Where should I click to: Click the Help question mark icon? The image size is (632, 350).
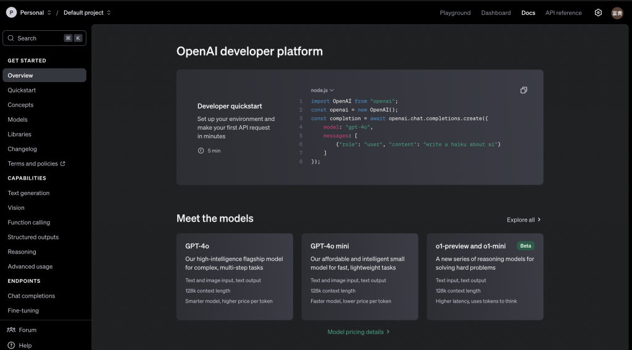[x=11, y=345]
